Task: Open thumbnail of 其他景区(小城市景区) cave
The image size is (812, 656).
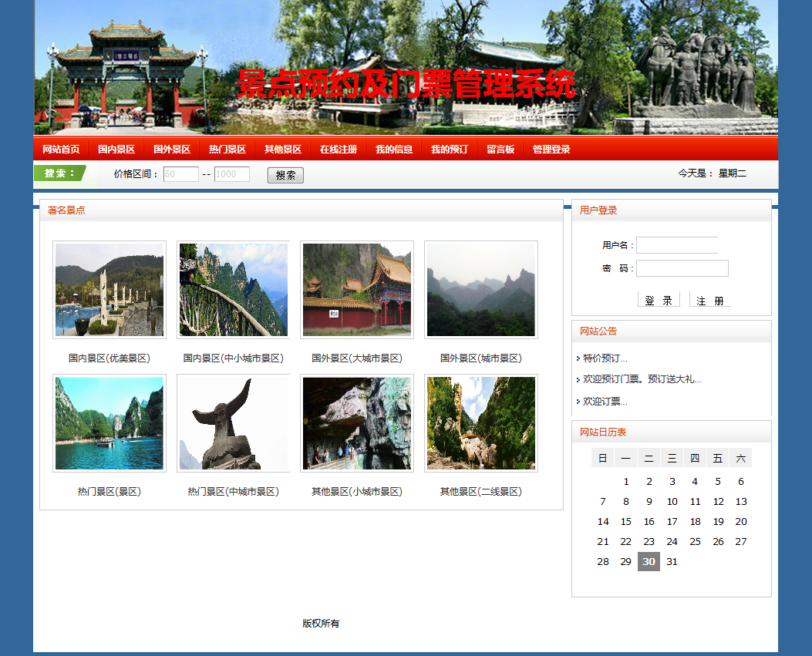Action: tap(357, 423)
